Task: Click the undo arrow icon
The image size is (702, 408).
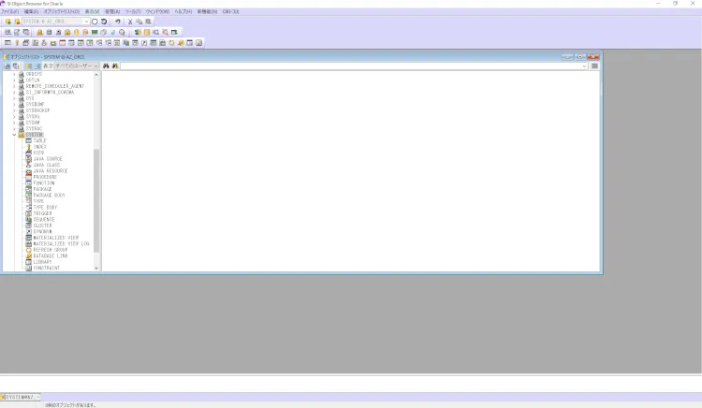Action: coord(118,22)
